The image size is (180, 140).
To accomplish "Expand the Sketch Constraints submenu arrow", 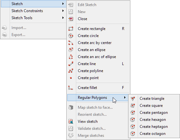I will [63, 11].
